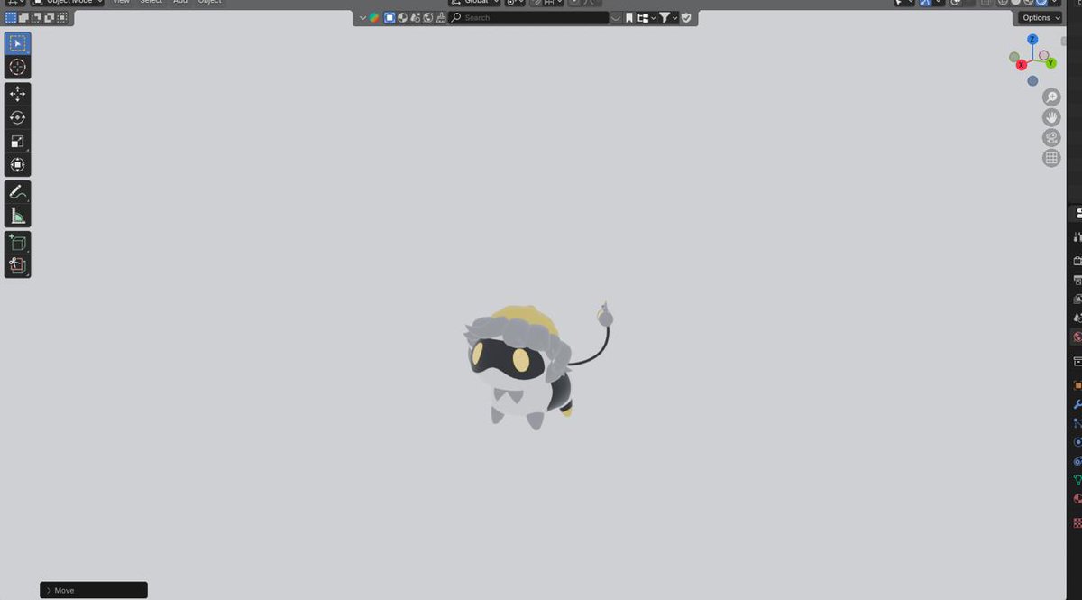The width and height of the screenshot is (1082, 600).
Task: Open the orange Object properties tab
Action: [1077, 385]
